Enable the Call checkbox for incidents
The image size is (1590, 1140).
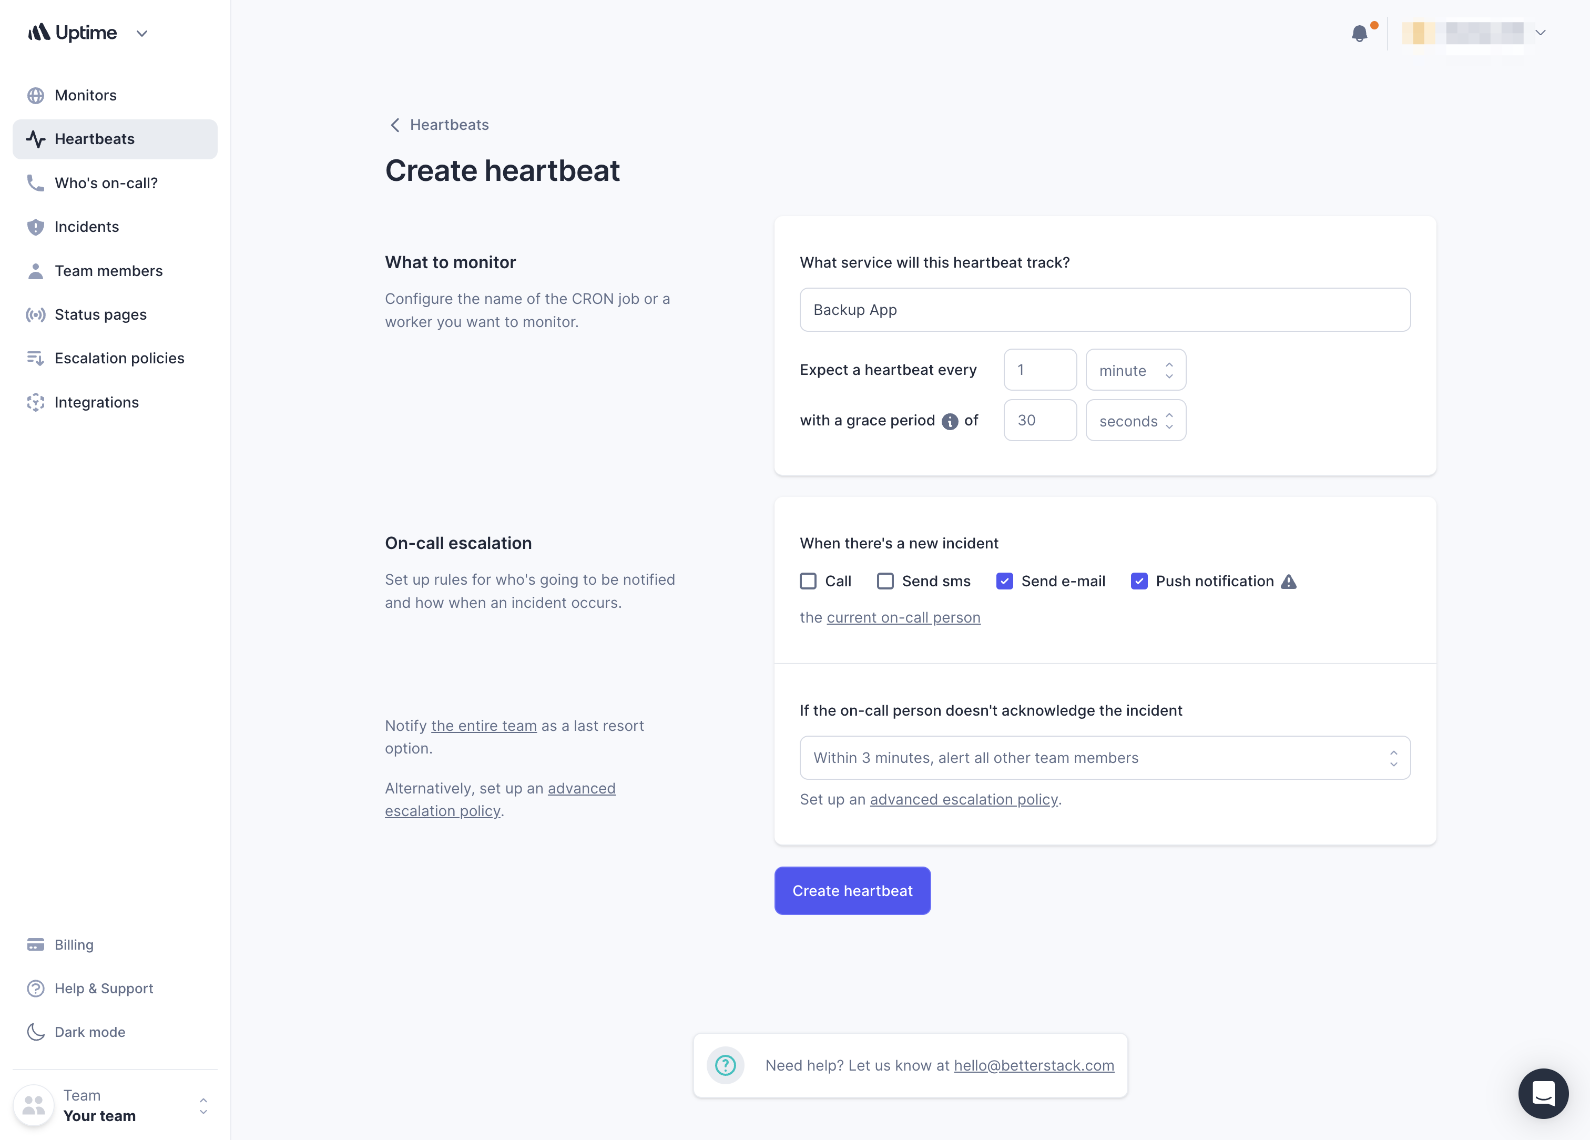pyautogui.click(x=808, y=580)
